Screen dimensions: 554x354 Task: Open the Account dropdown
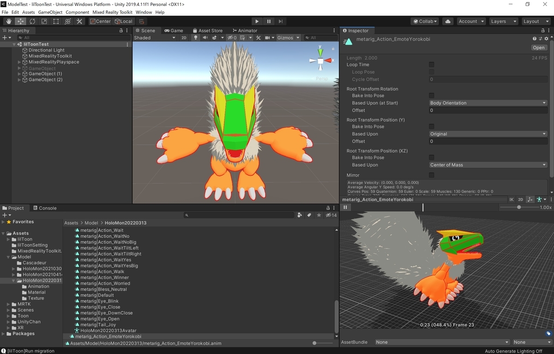click(x=471, y=21)
